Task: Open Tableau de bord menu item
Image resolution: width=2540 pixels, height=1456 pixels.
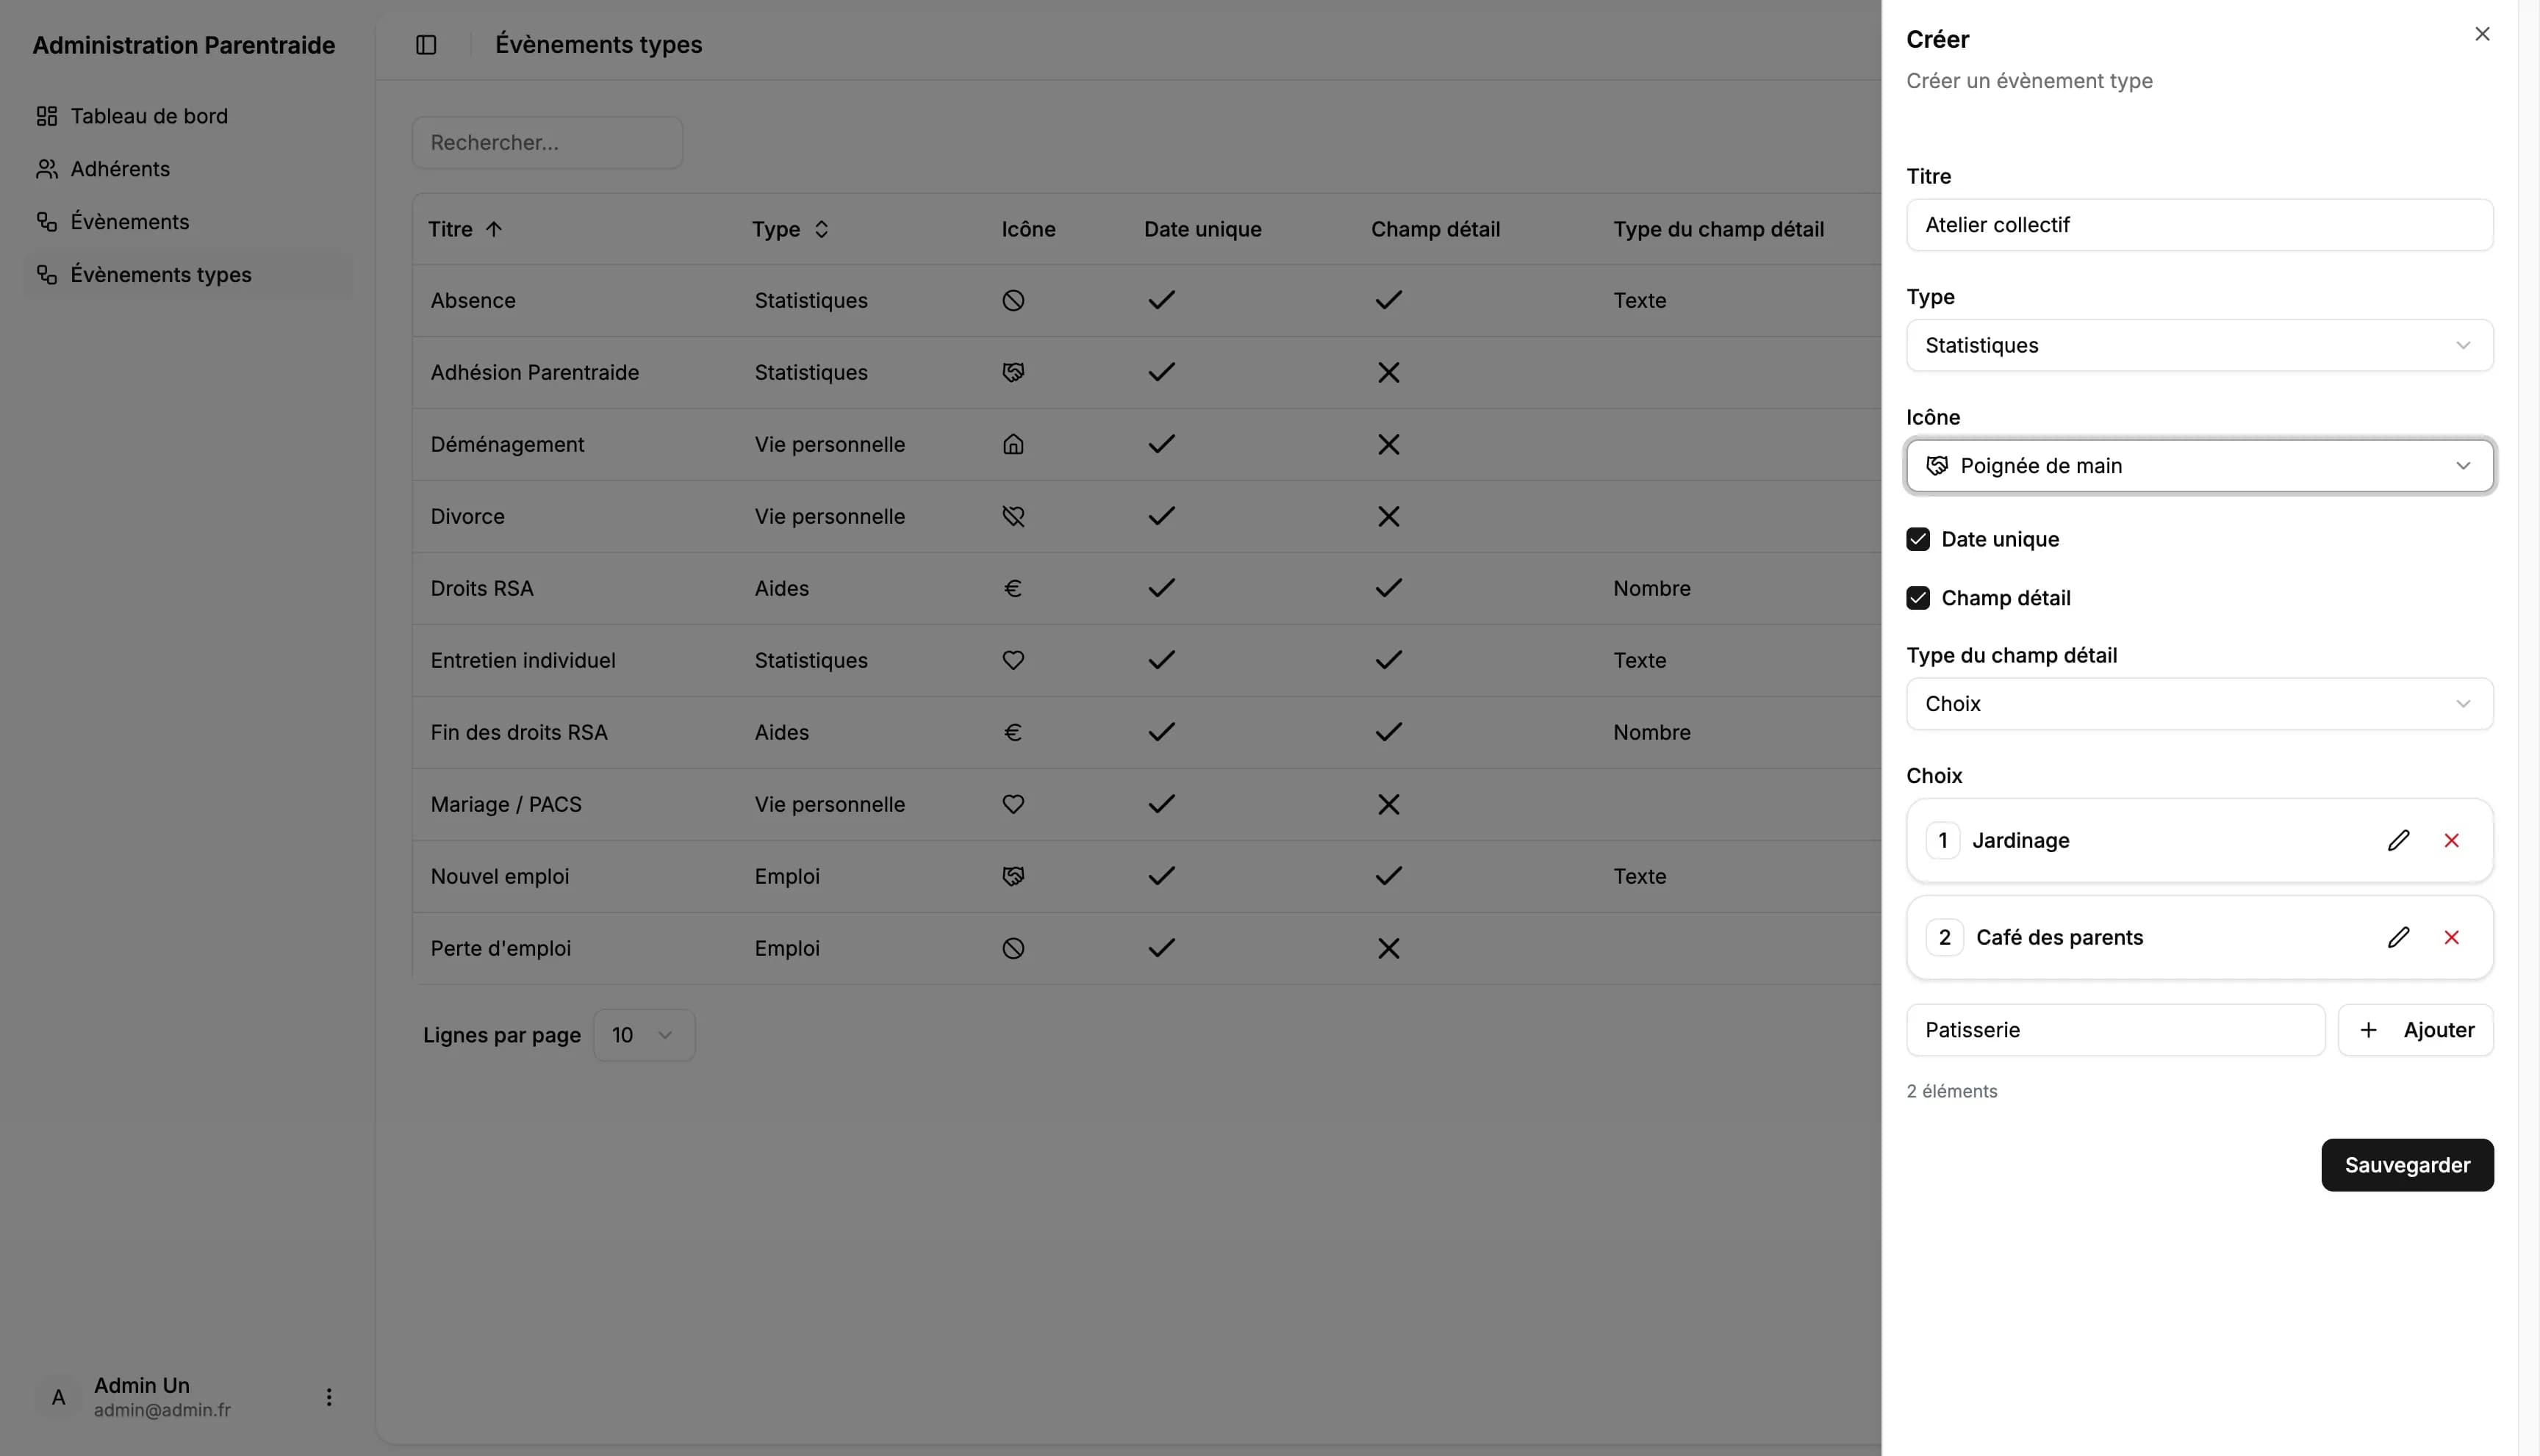Action: click(149, 116)
